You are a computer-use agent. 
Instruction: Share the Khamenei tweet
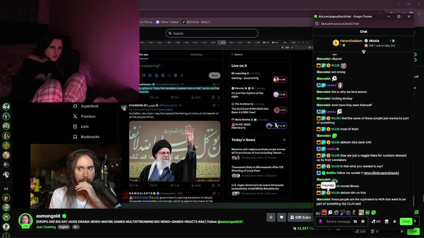[219, 185]
